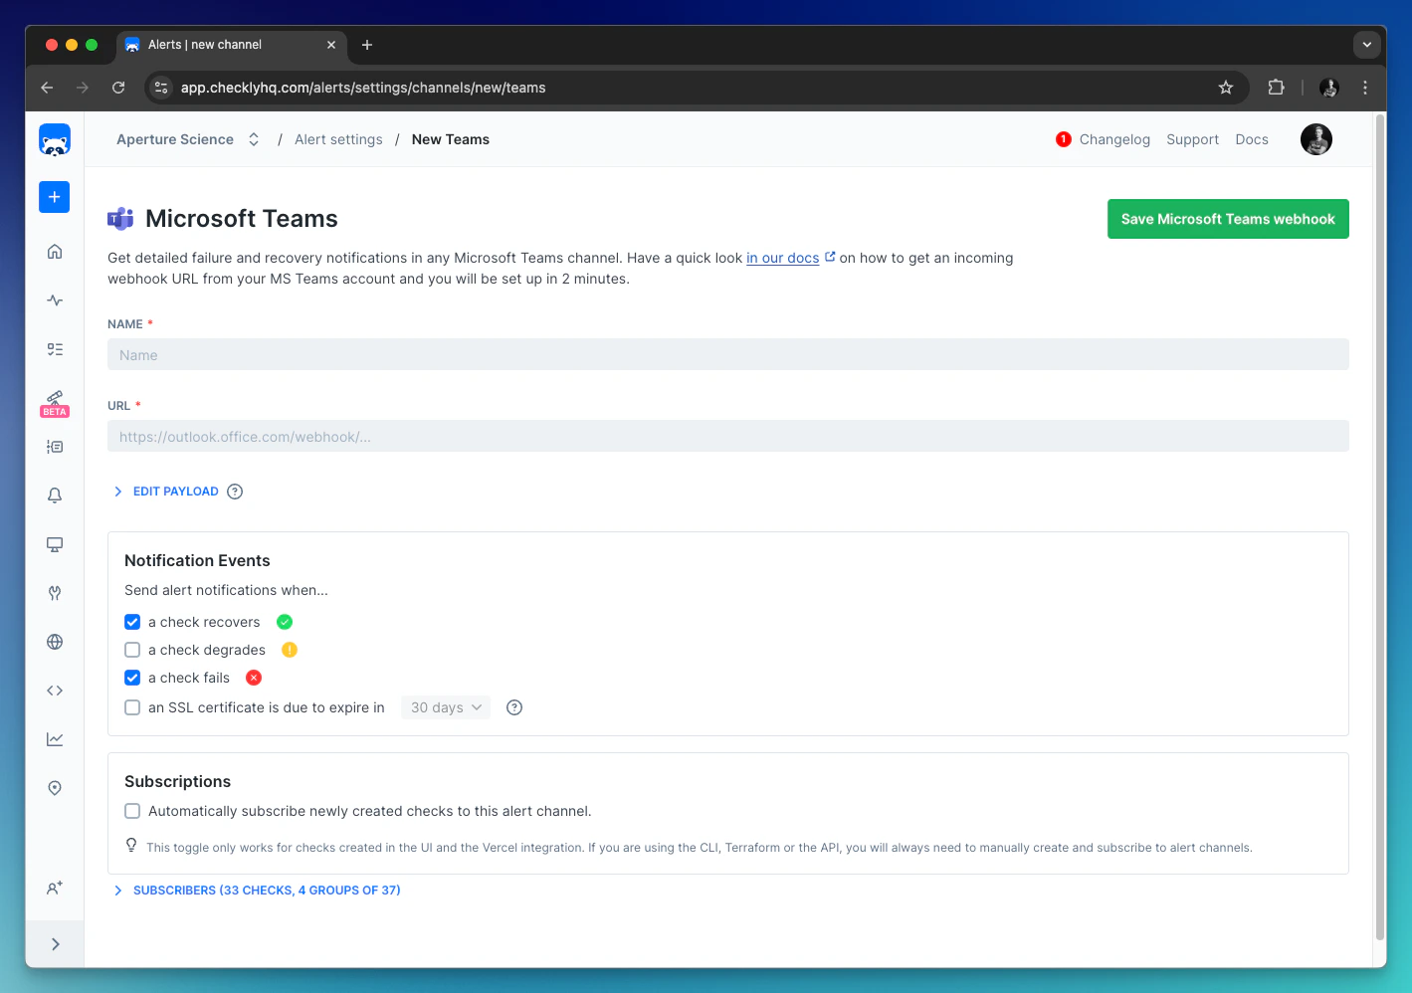Open the alerts bell icon
Screen dimensions: 1412x993
[x=54, y=495]
